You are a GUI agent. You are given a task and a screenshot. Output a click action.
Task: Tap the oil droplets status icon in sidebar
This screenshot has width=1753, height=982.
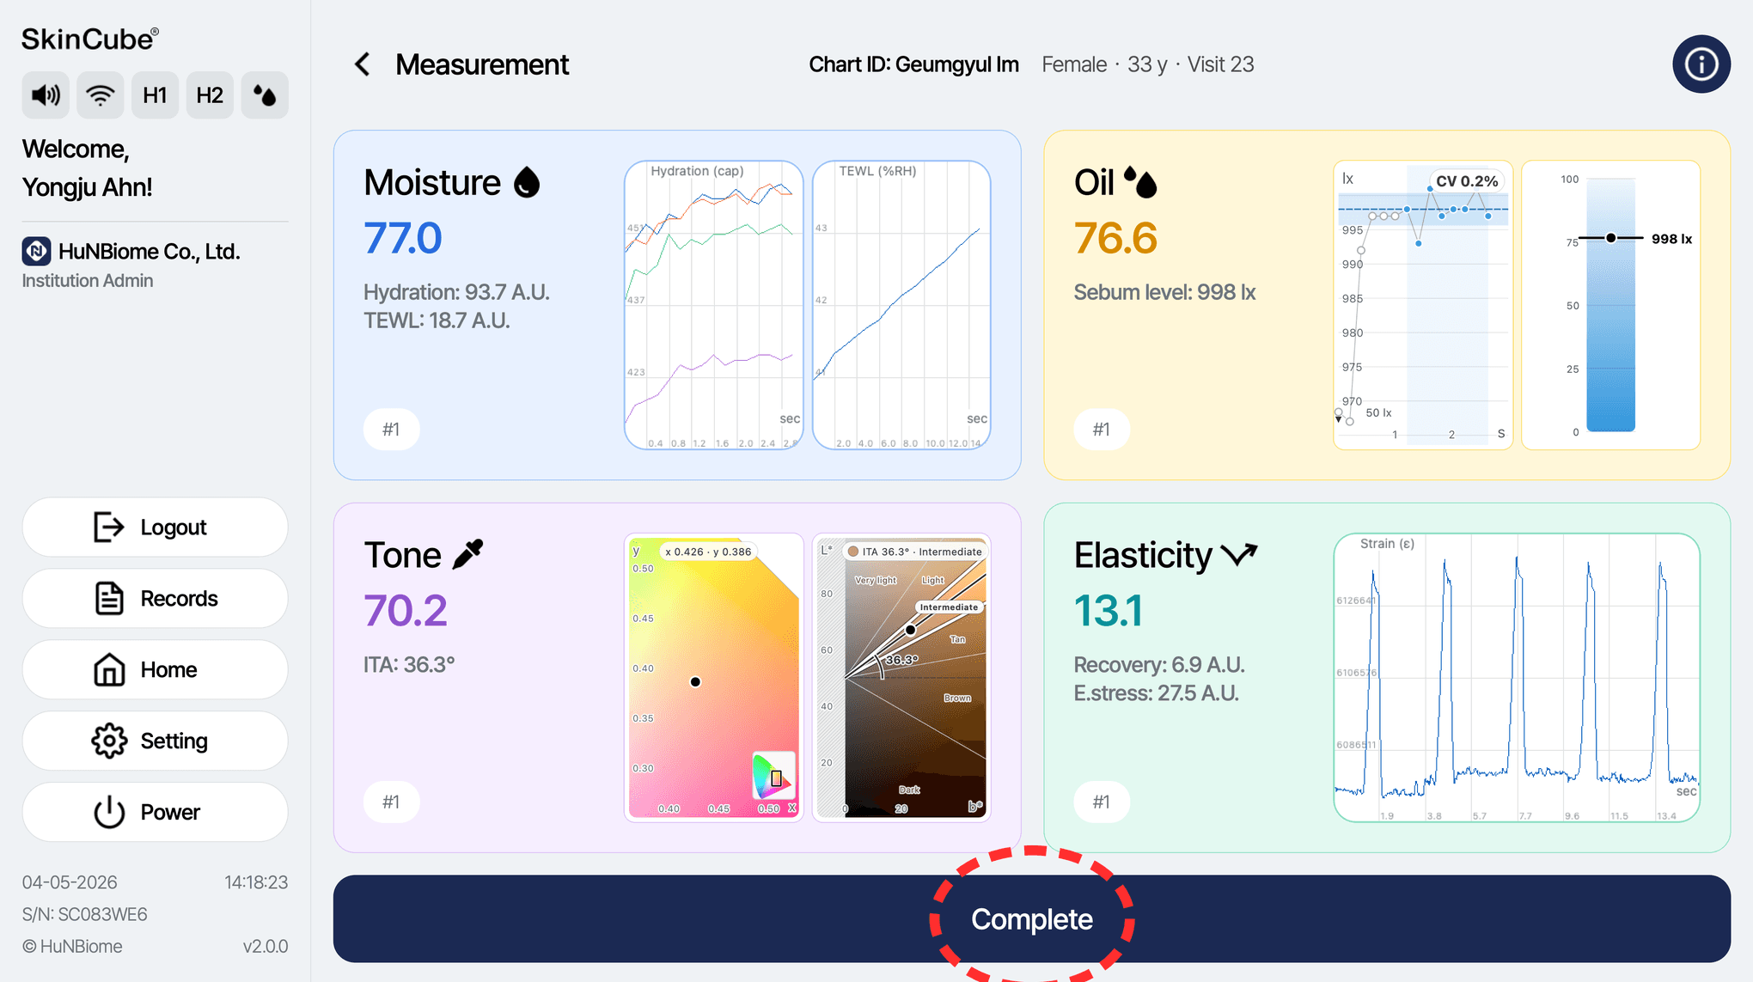265,95
